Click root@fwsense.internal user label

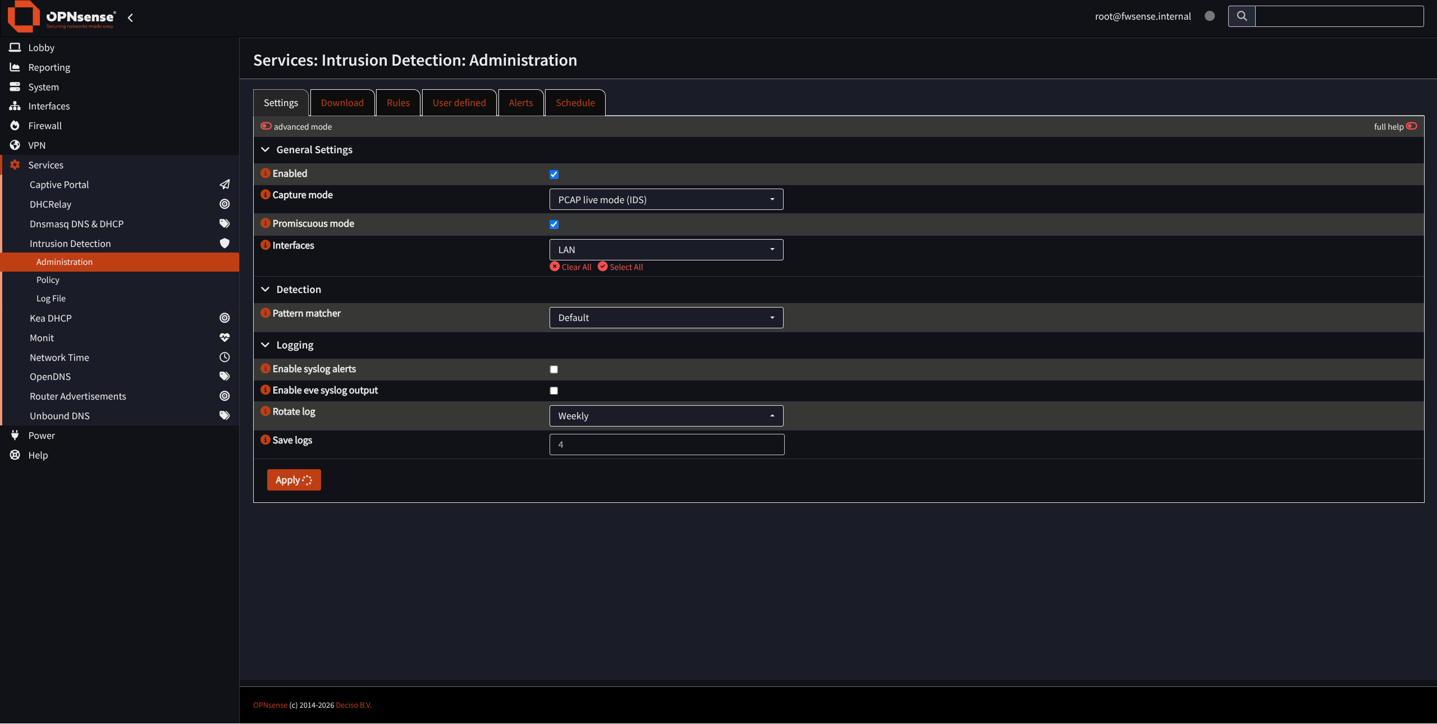coord(1143,16)
